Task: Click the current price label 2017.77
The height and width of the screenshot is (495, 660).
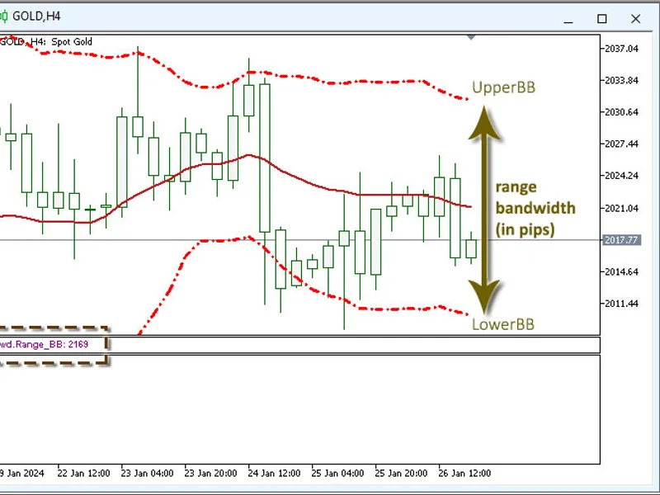Action: tap(622, 240)
